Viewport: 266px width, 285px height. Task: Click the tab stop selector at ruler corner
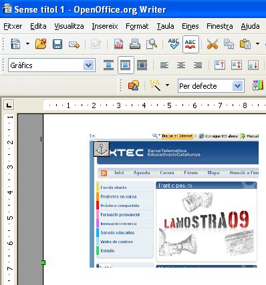pyautogui.click(x=9, y=105)
